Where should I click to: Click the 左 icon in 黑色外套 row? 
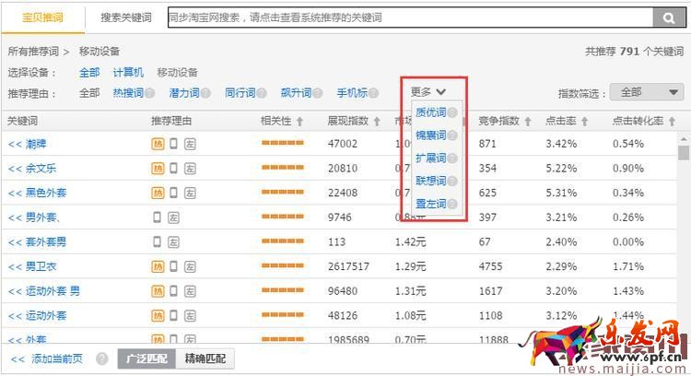190,193
